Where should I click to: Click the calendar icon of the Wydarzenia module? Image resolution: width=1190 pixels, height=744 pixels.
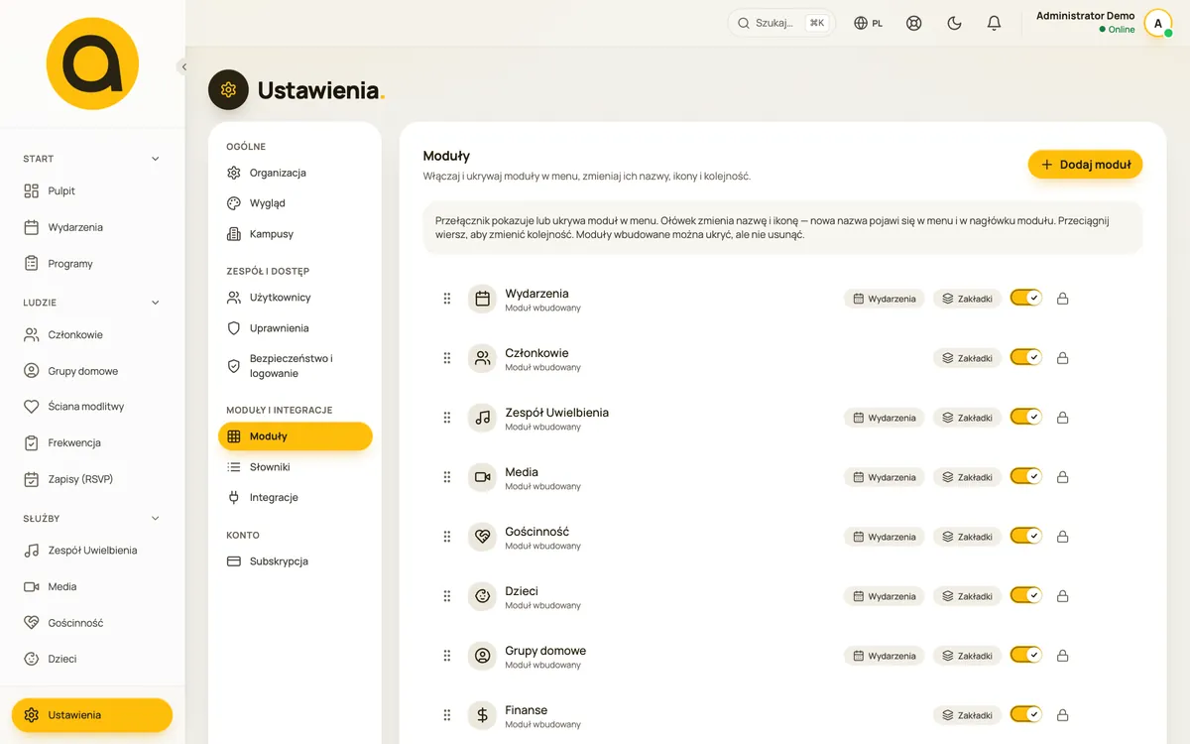click(482, 299)
